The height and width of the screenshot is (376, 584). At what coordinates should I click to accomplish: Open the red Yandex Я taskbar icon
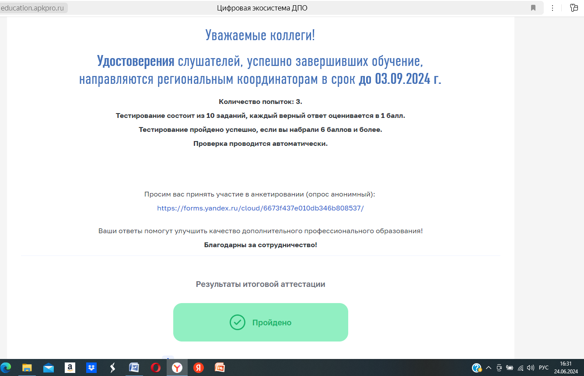(199, 368)
